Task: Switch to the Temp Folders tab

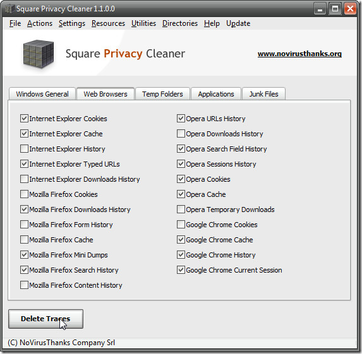Action: pyautogui.click(x=162, y=94)
